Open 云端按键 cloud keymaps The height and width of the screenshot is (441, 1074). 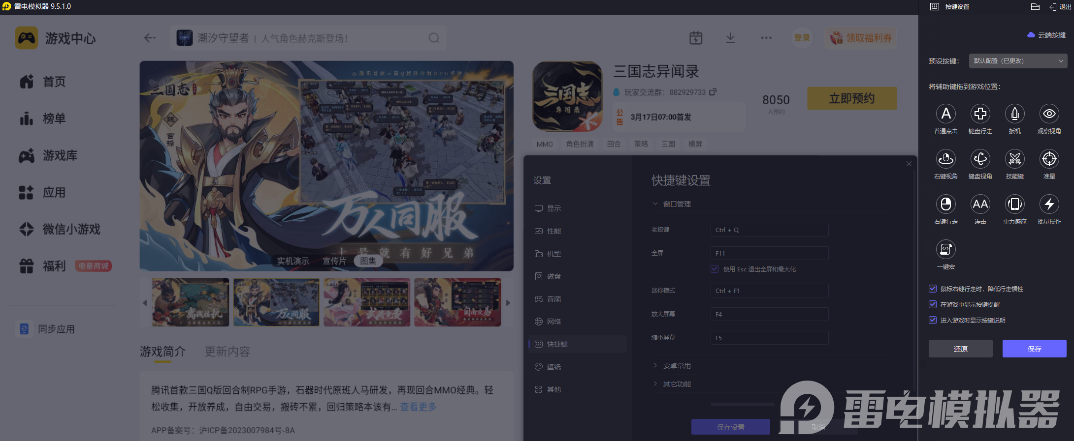pos(1046,35)
